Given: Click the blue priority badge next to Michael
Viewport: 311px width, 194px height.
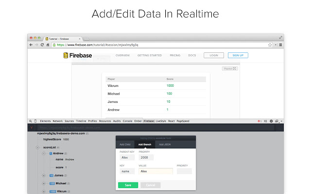Looking at the screenshot, I should point(52,183).
